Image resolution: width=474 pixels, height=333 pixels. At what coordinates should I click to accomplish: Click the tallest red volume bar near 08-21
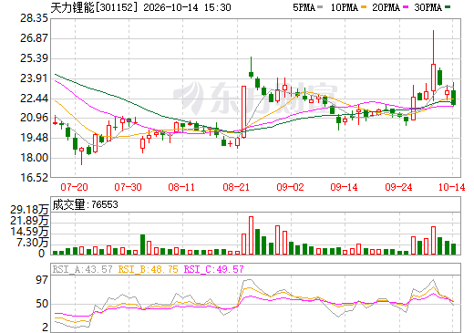(251, 235)
